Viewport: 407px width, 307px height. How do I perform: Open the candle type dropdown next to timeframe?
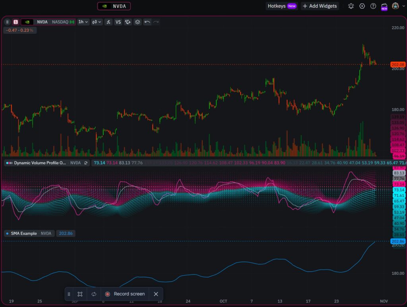point(97,22)
